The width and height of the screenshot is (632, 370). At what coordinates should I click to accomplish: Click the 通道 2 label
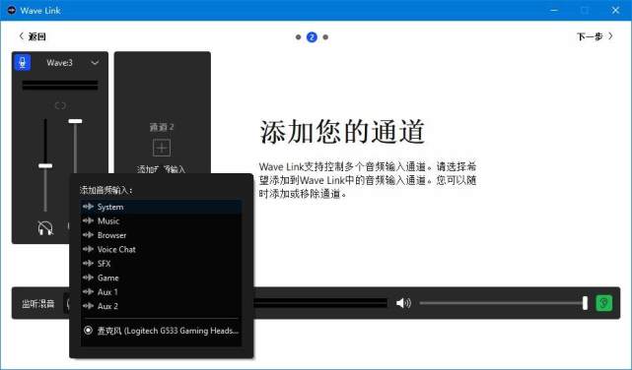coord(162,127)
